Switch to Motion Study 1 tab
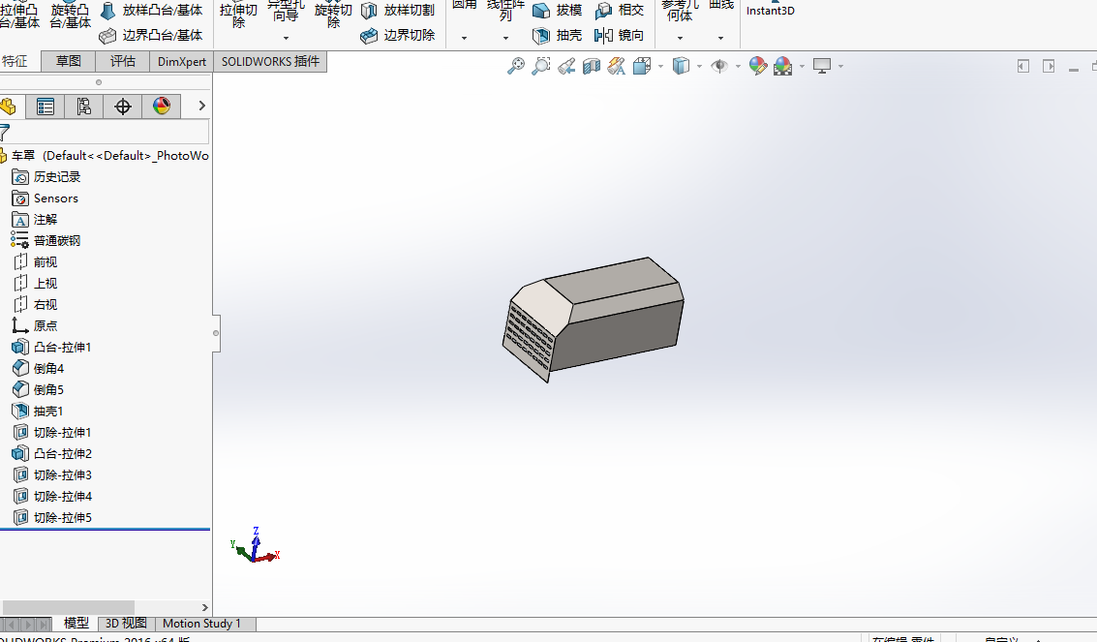Image resolution: width=1097 pixels, height=642 pixels. click(201, 624)
